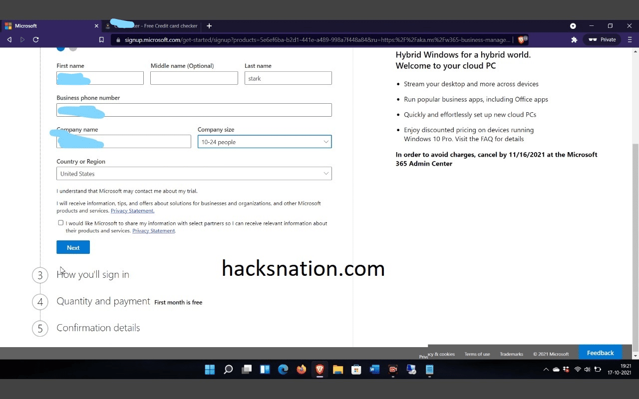Open the Brave hamburger menu
This screenshot has height=399, width=639.
630,39
